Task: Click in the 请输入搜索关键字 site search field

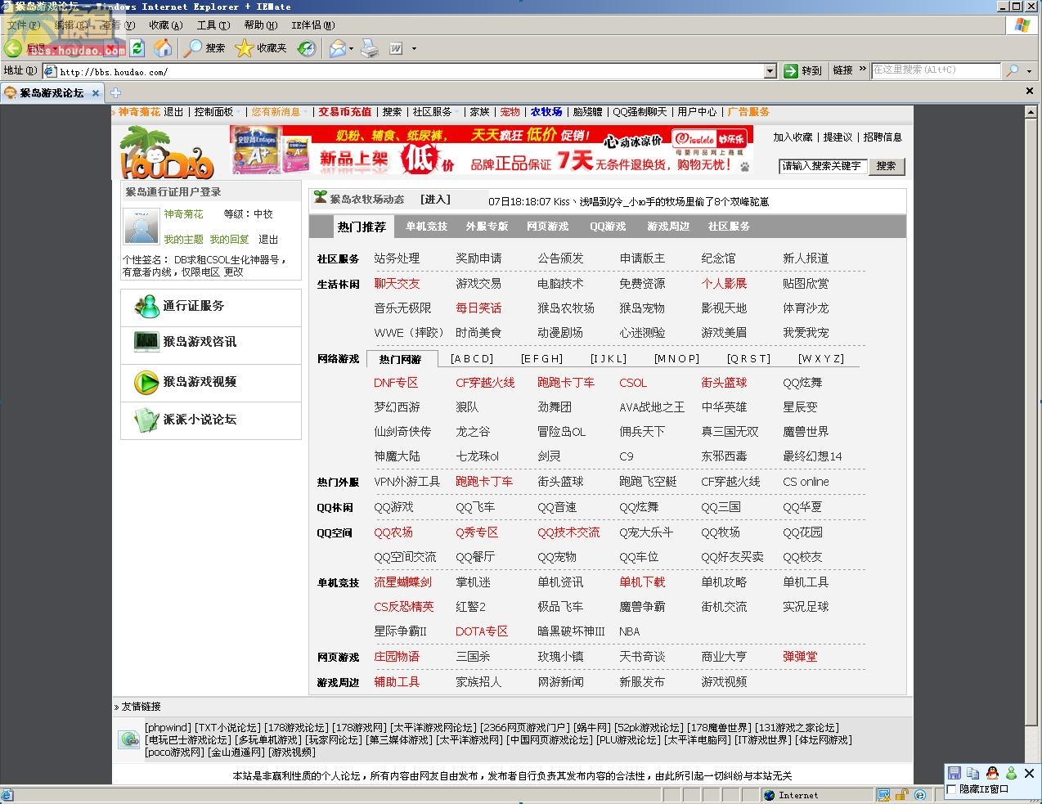Action: point(822,166)
